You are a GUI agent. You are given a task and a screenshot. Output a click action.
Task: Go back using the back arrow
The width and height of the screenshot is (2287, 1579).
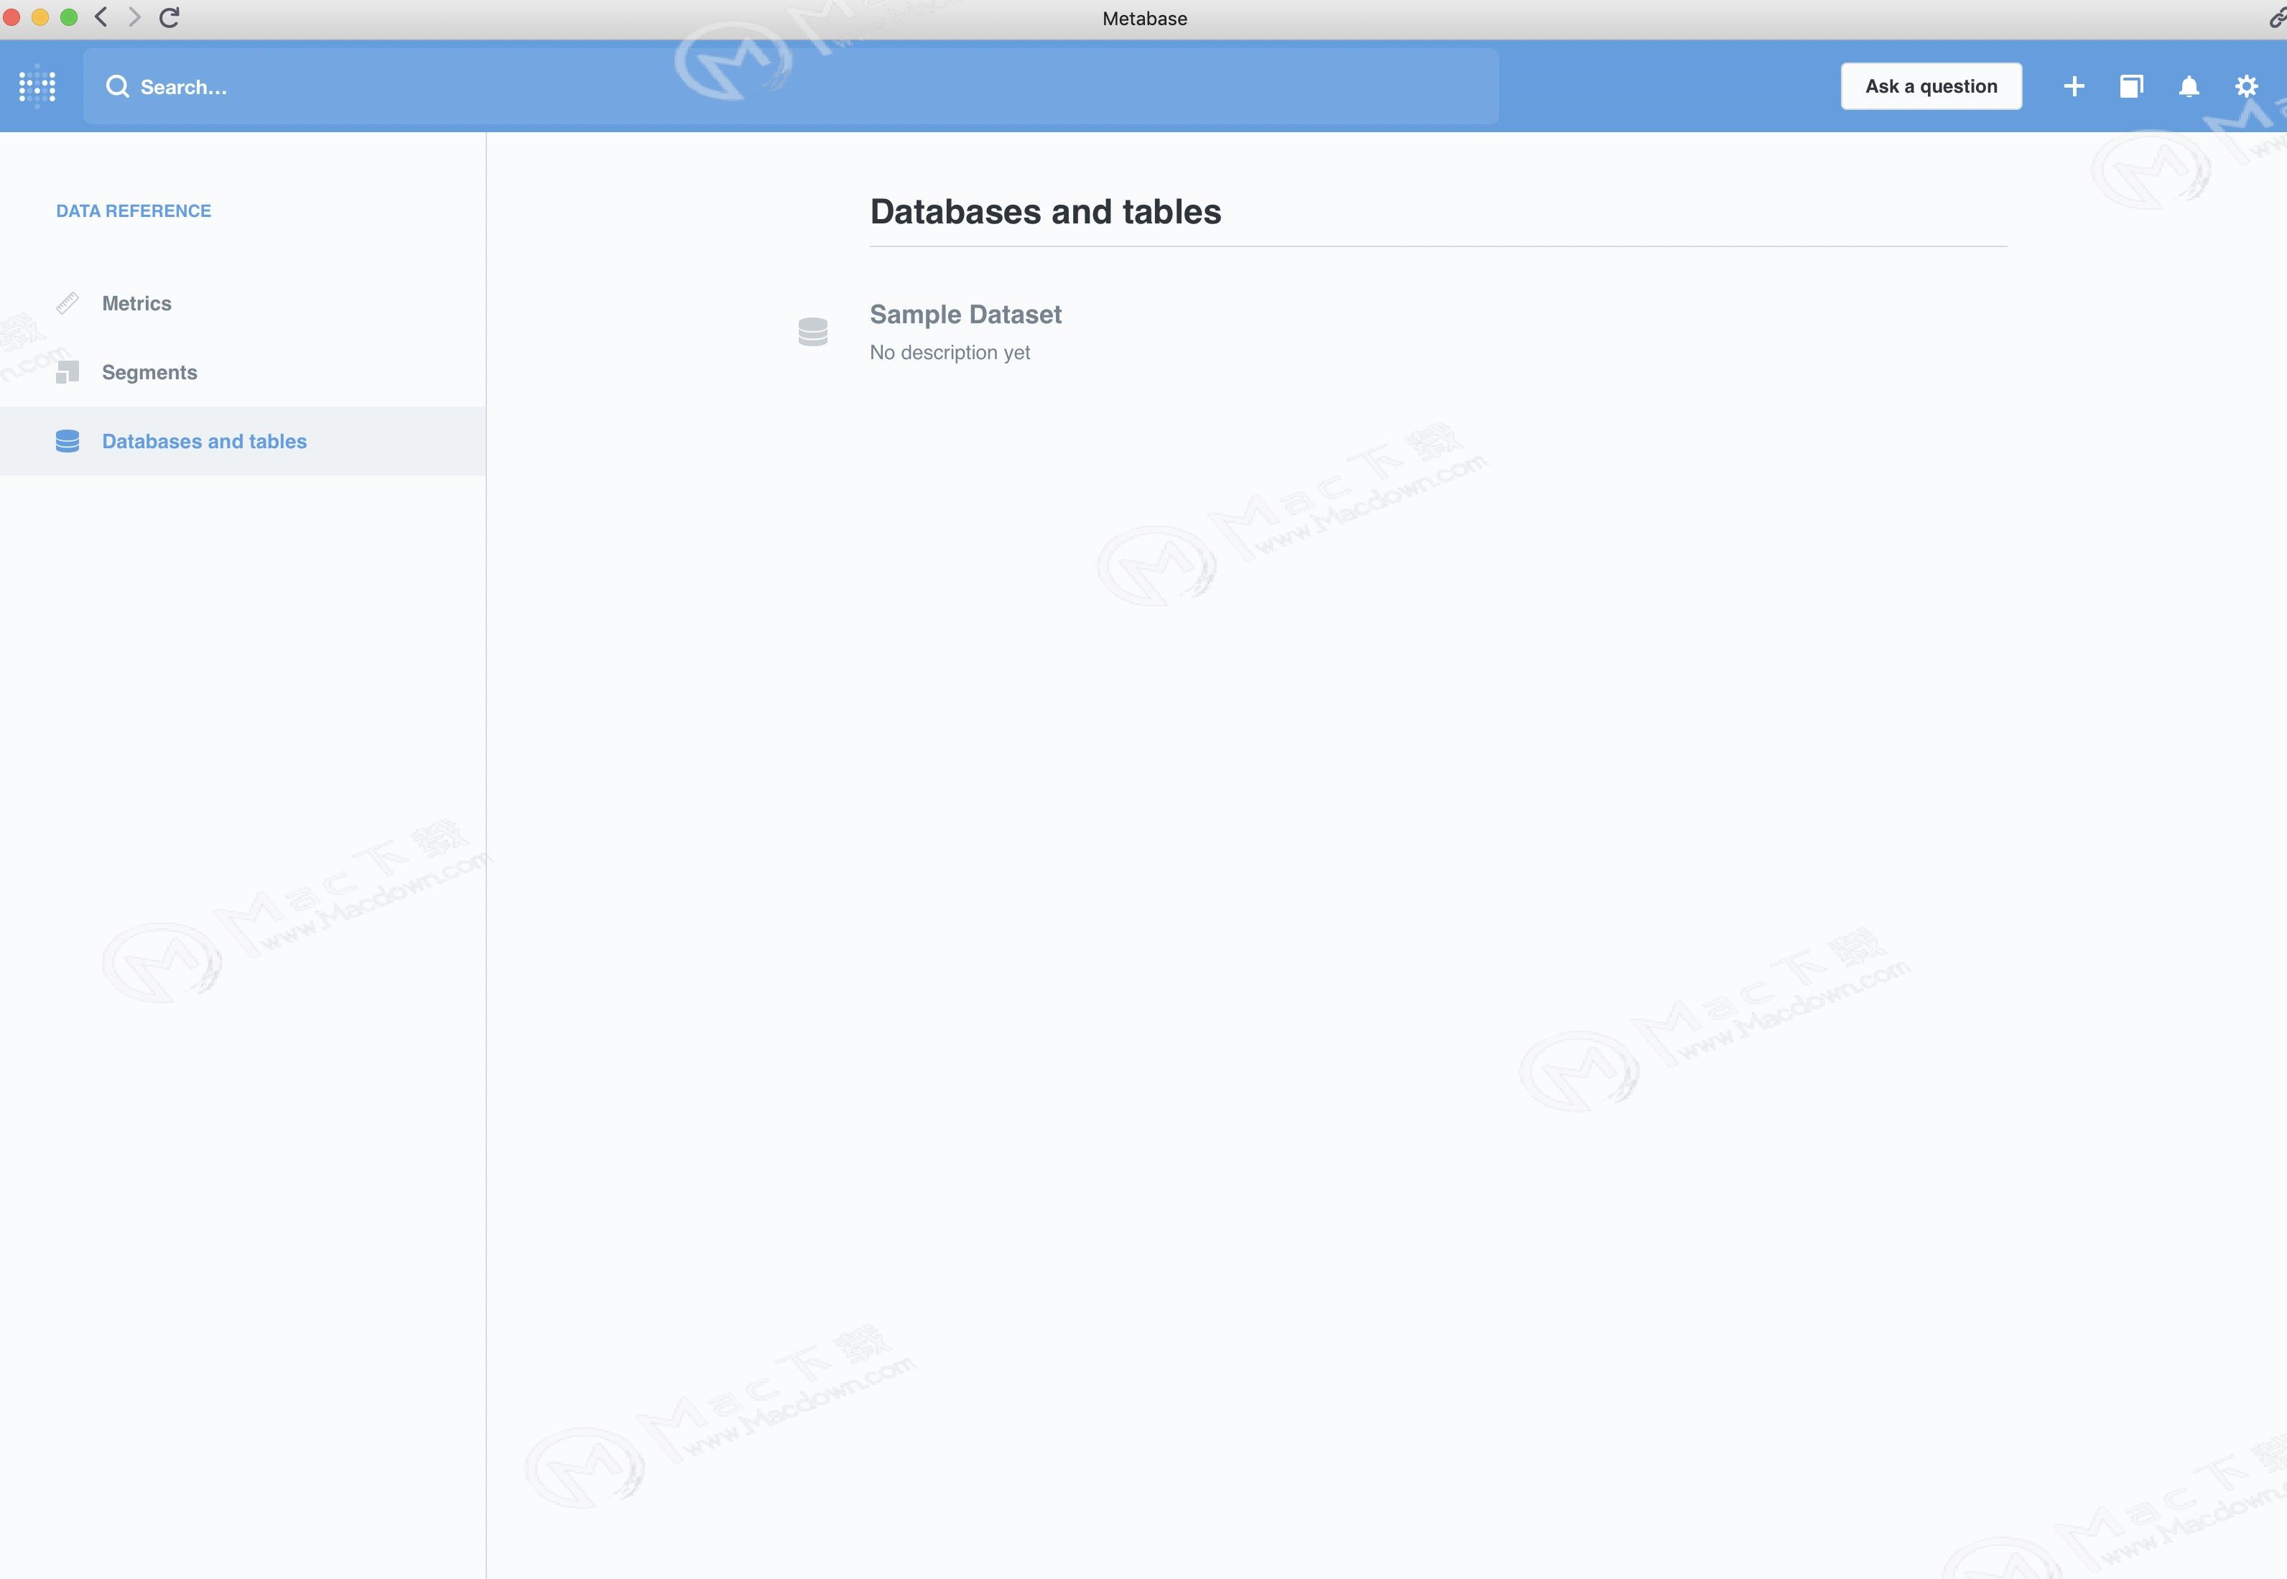point(101,17)
